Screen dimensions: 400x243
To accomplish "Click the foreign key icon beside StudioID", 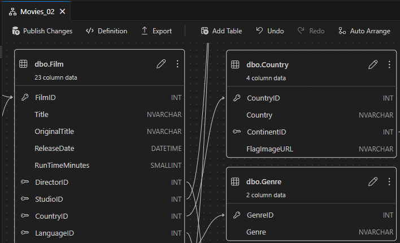I will tap(25, 198).
